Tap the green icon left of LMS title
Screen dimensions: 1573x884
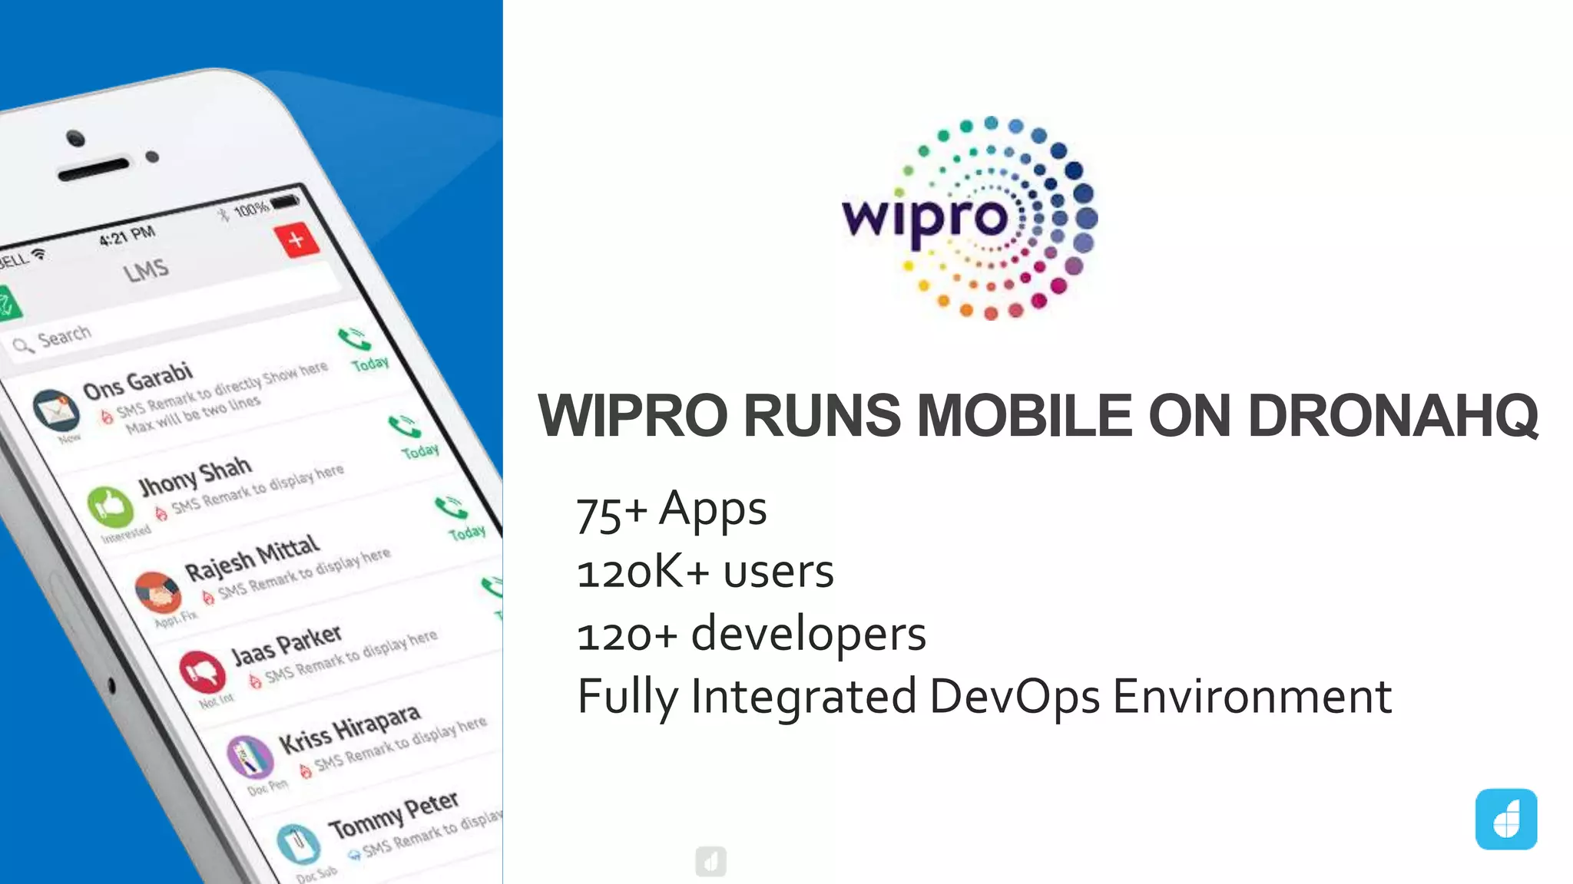coord(8,304)
